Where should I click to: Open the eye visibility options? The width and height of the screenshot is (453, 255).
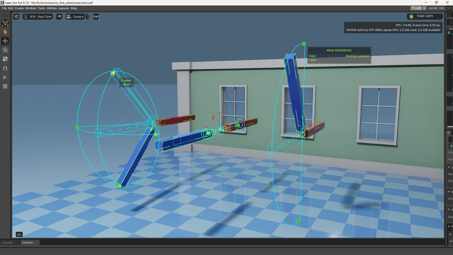pyautogui.click(x=59, y=17)
